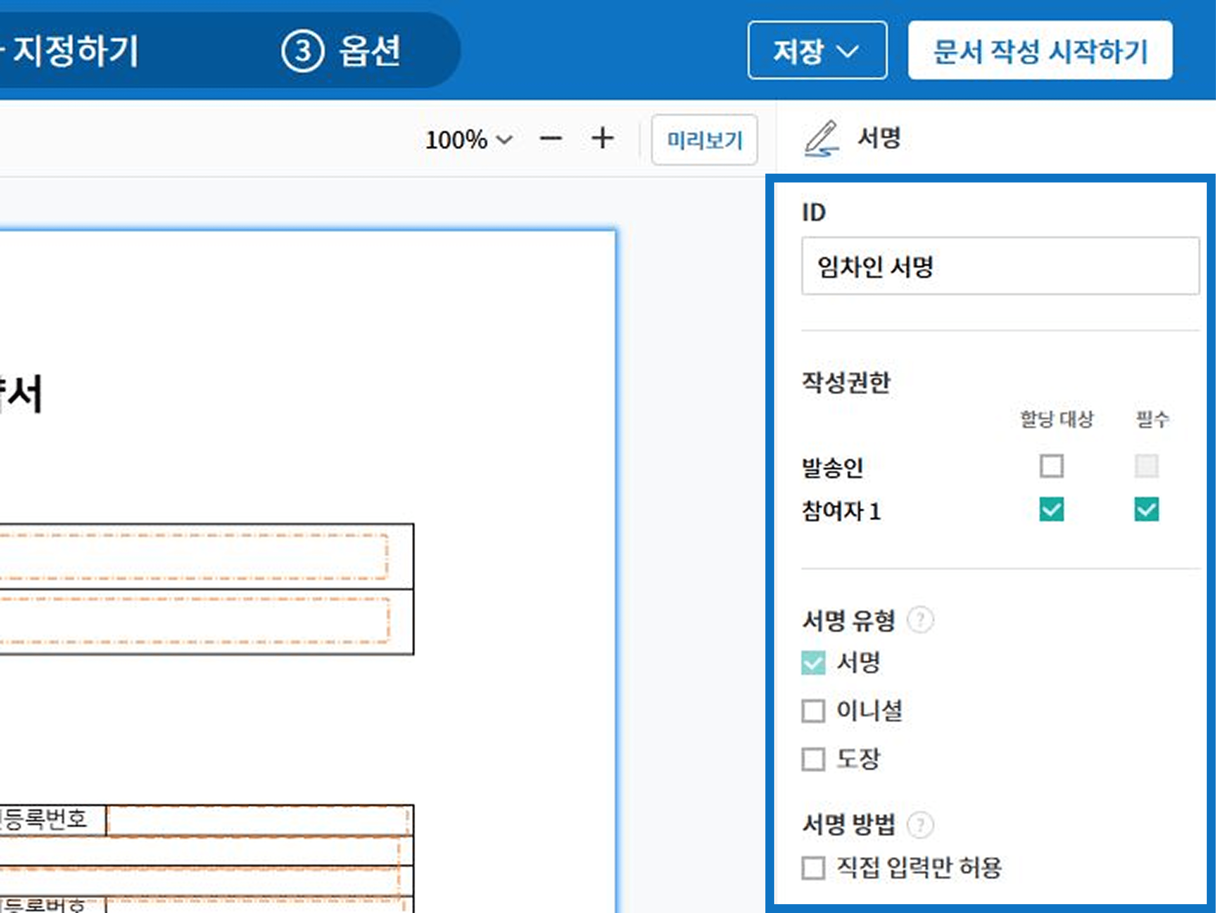Click the field beside upper 등록번호 label

point(258,821)
